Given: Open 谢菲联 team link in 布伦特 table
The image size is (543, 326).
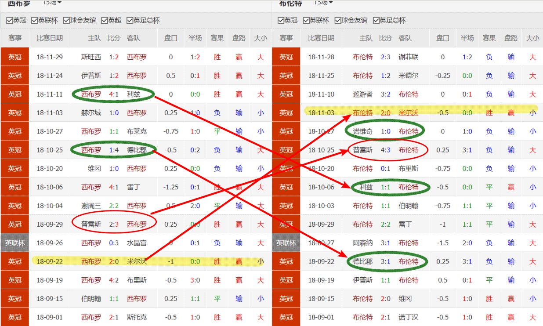Looking at the screenshot, I should [408, 57].
